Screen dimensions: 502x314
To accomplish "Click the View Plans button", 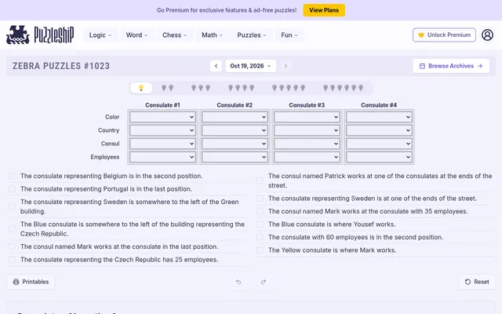I will [x=324, y=10].
